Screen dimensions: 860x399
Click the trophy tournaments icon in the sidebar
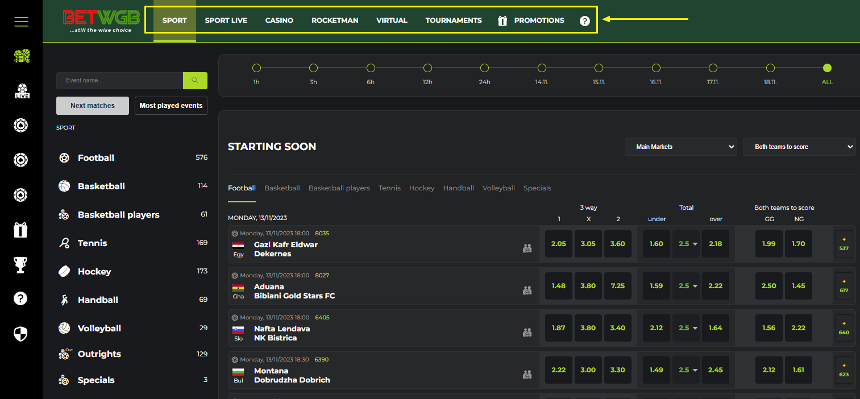21,264
